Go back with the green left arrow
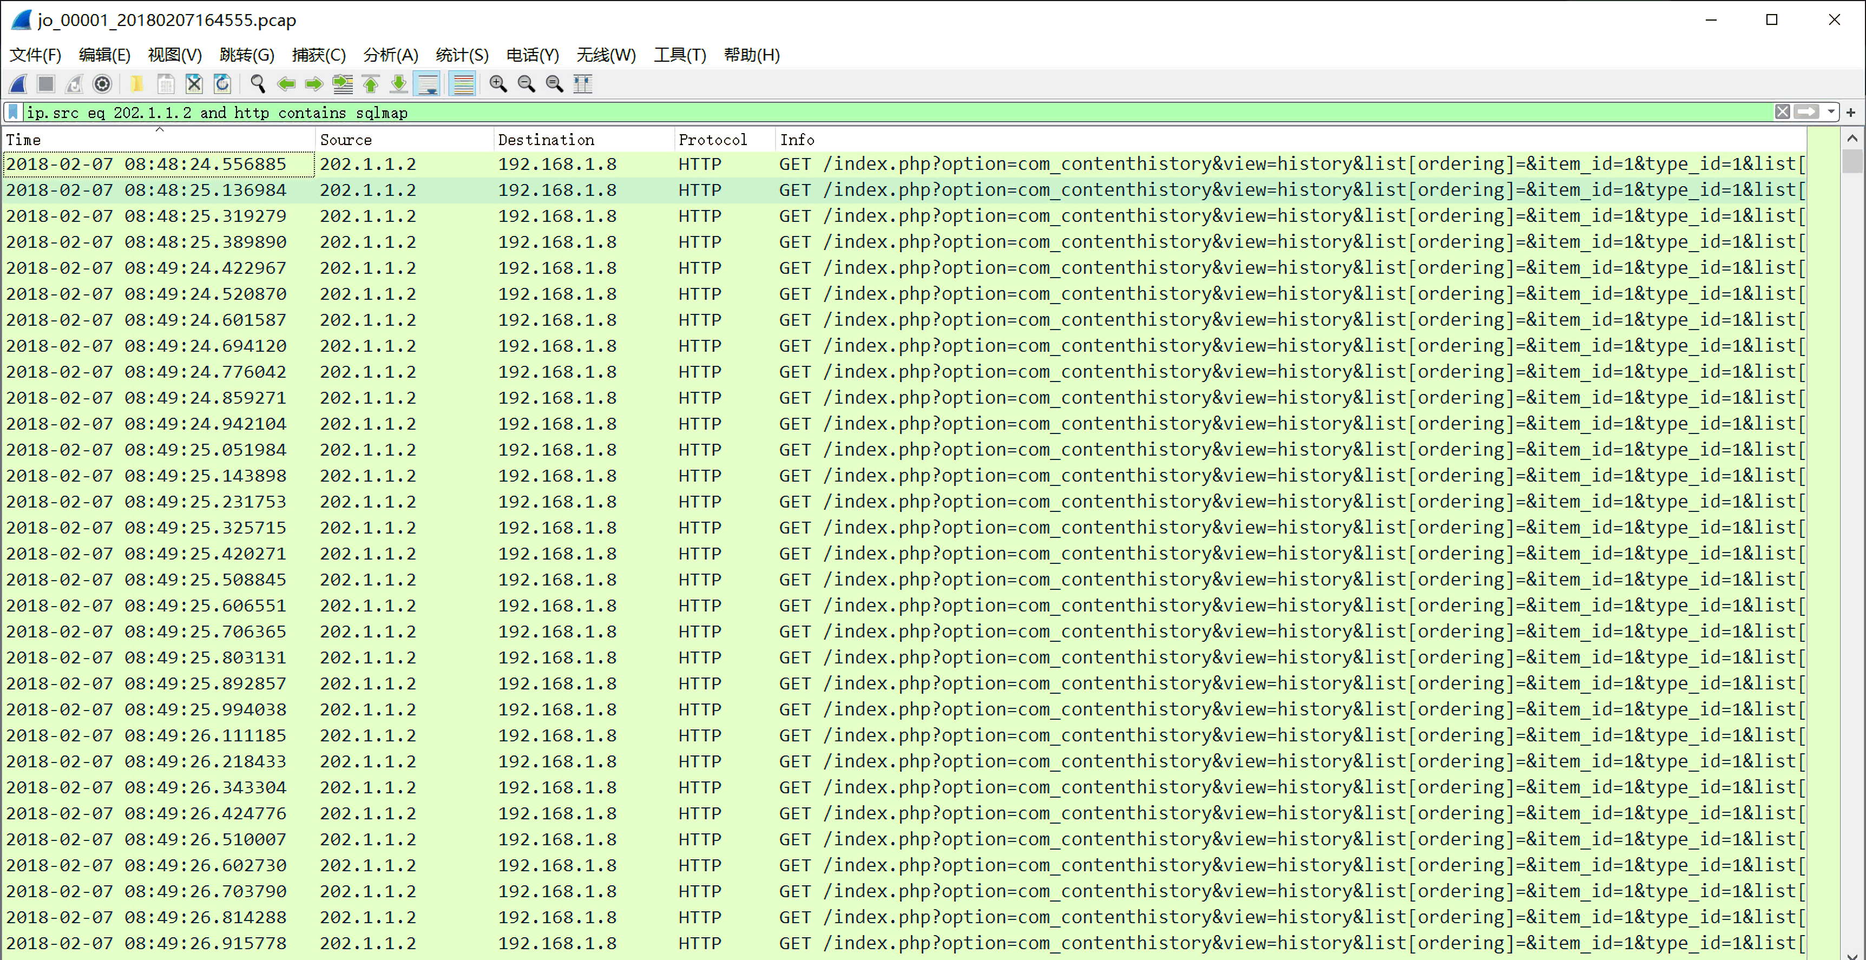 pyautogui.click(x=286, y=84)
